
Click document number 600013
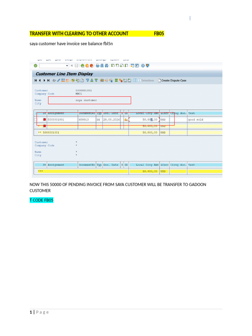point(84,119)
